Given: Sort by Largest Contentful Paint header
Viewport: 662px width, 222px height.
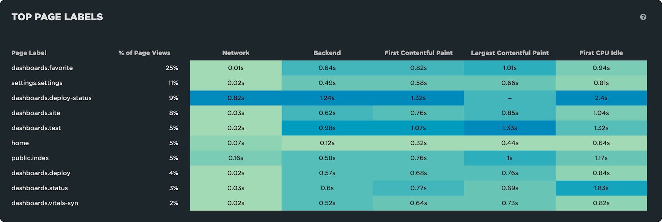Looking at the screenshot, I should (510, 53).
